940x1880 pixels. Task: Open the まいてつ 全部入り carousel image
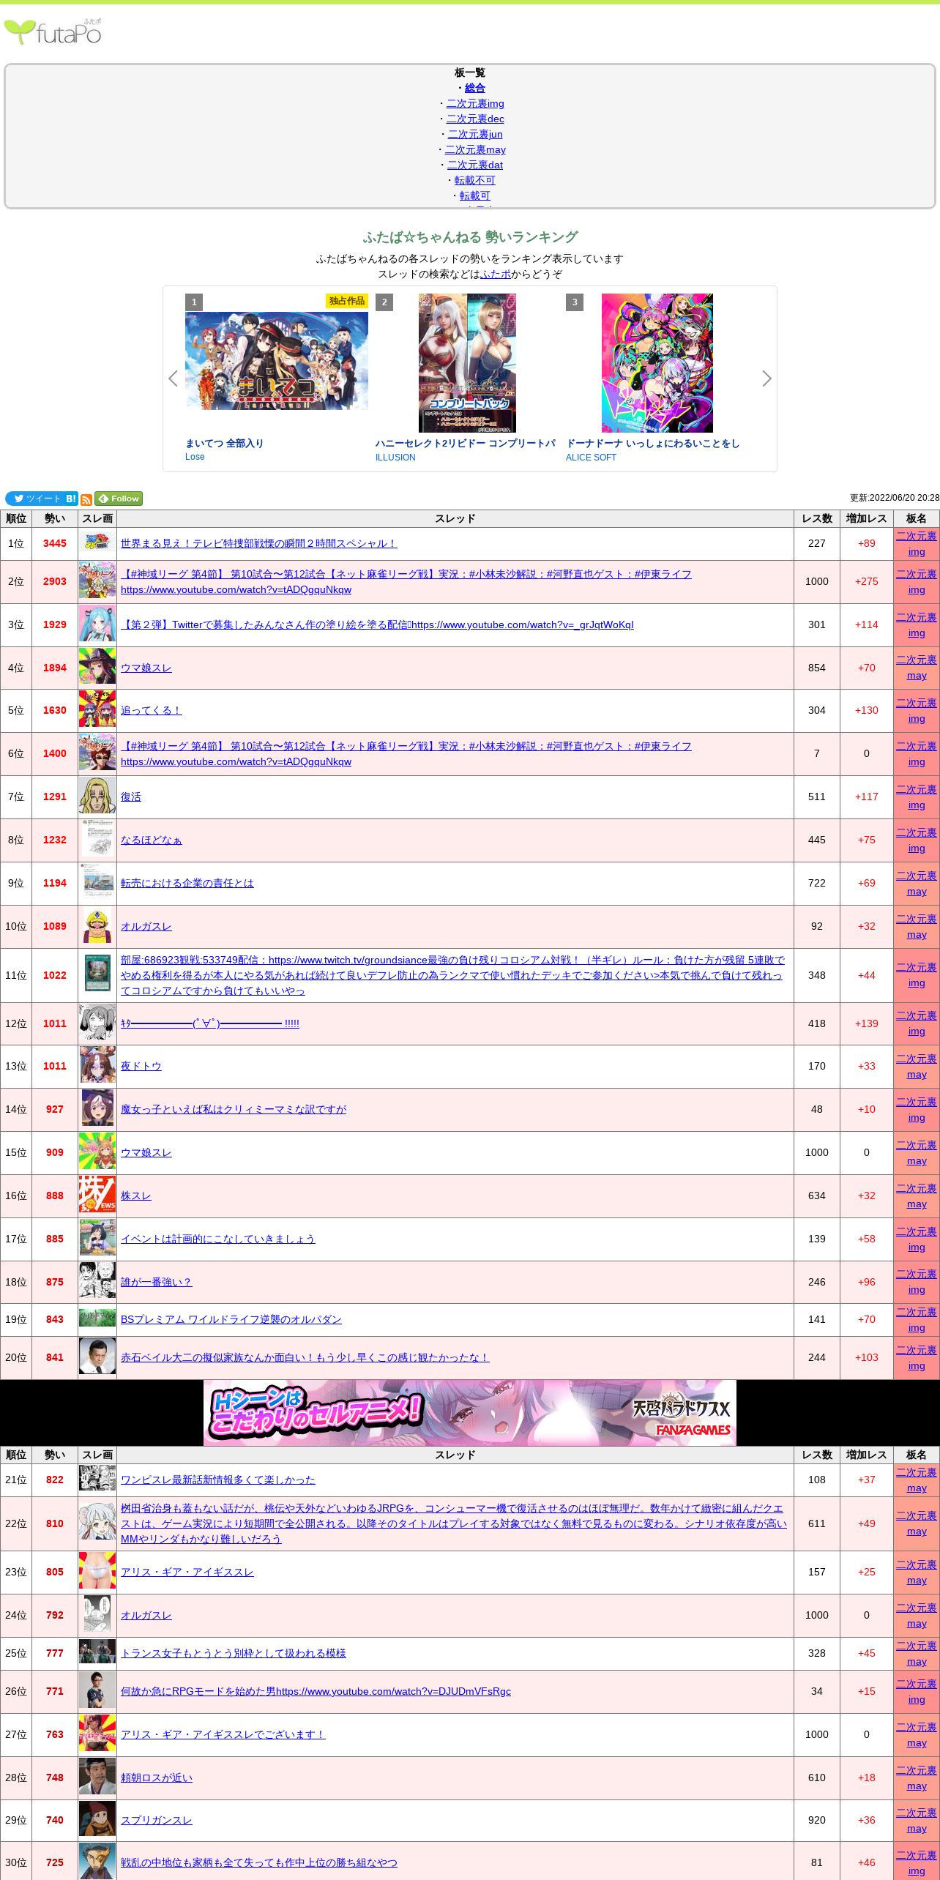277,361
